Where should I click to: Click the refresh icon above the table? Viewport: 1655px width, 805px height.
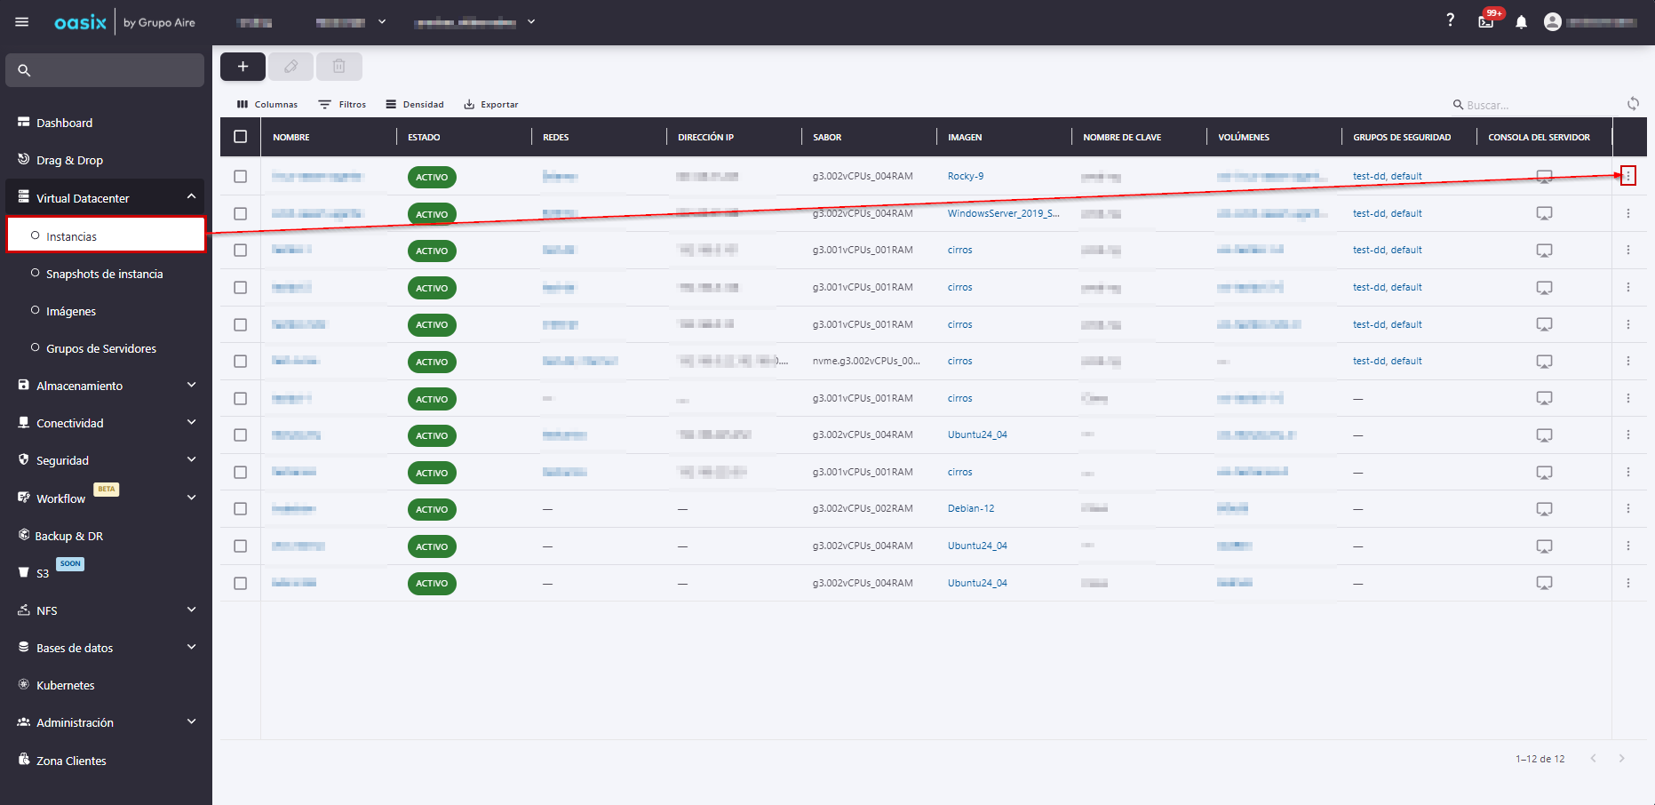pyautogui.click(x=1633, y=104)
